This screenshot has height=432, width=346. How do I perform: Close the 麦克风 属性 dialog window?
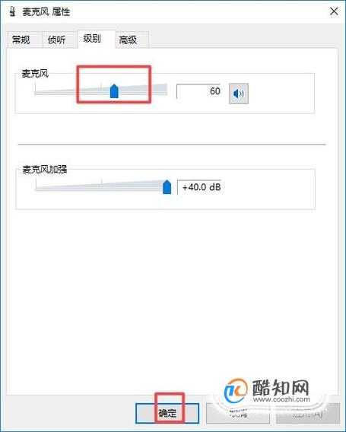coord(334,11)
